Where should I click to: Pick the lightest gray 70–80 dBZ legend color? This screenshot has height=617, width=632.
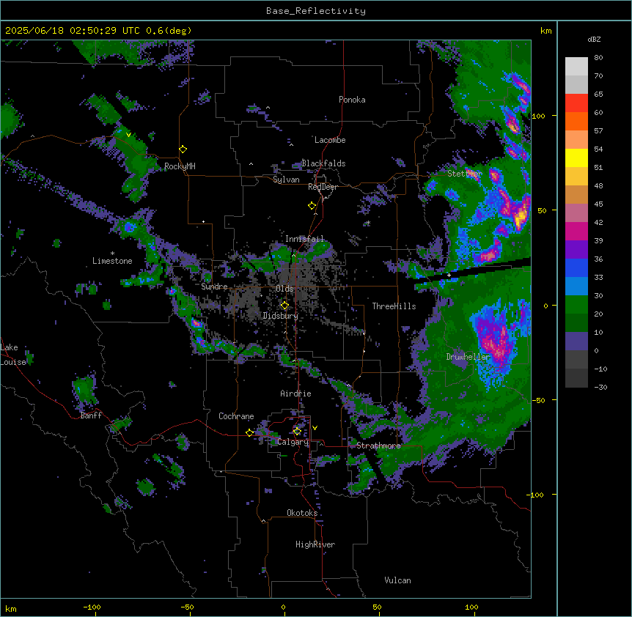tap(576, 67)
